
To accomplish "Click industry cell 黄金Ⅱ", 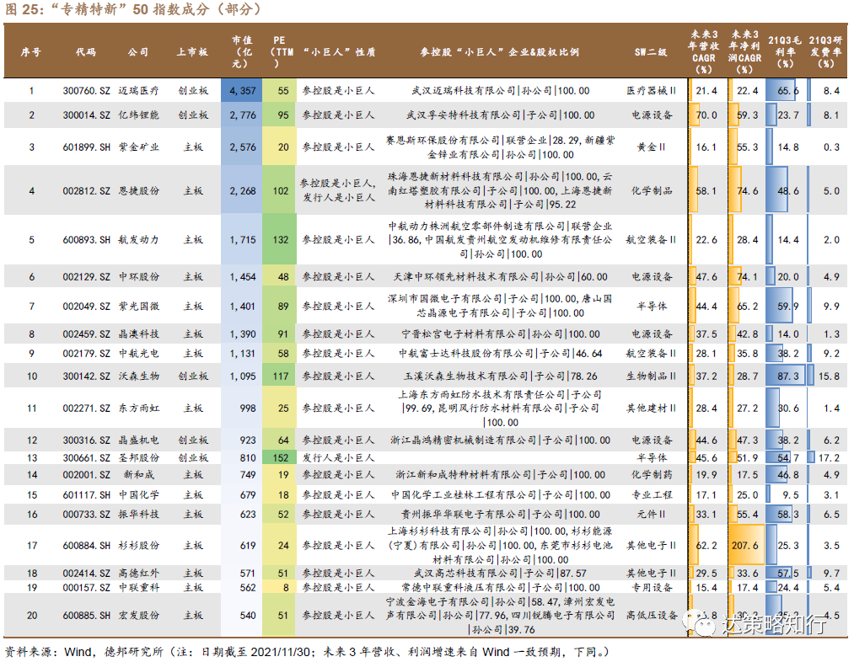I will (651, 147).
